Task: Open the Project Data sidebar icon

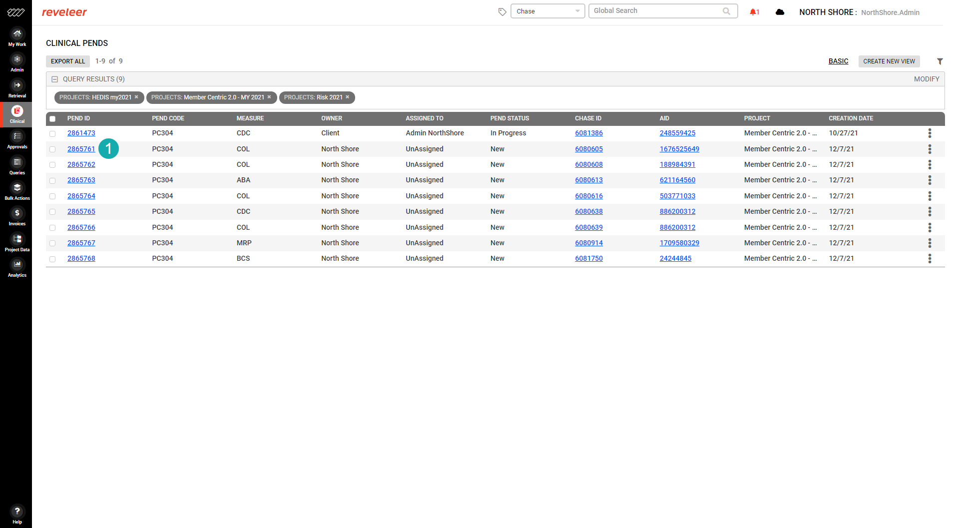Action: [17, 243]
